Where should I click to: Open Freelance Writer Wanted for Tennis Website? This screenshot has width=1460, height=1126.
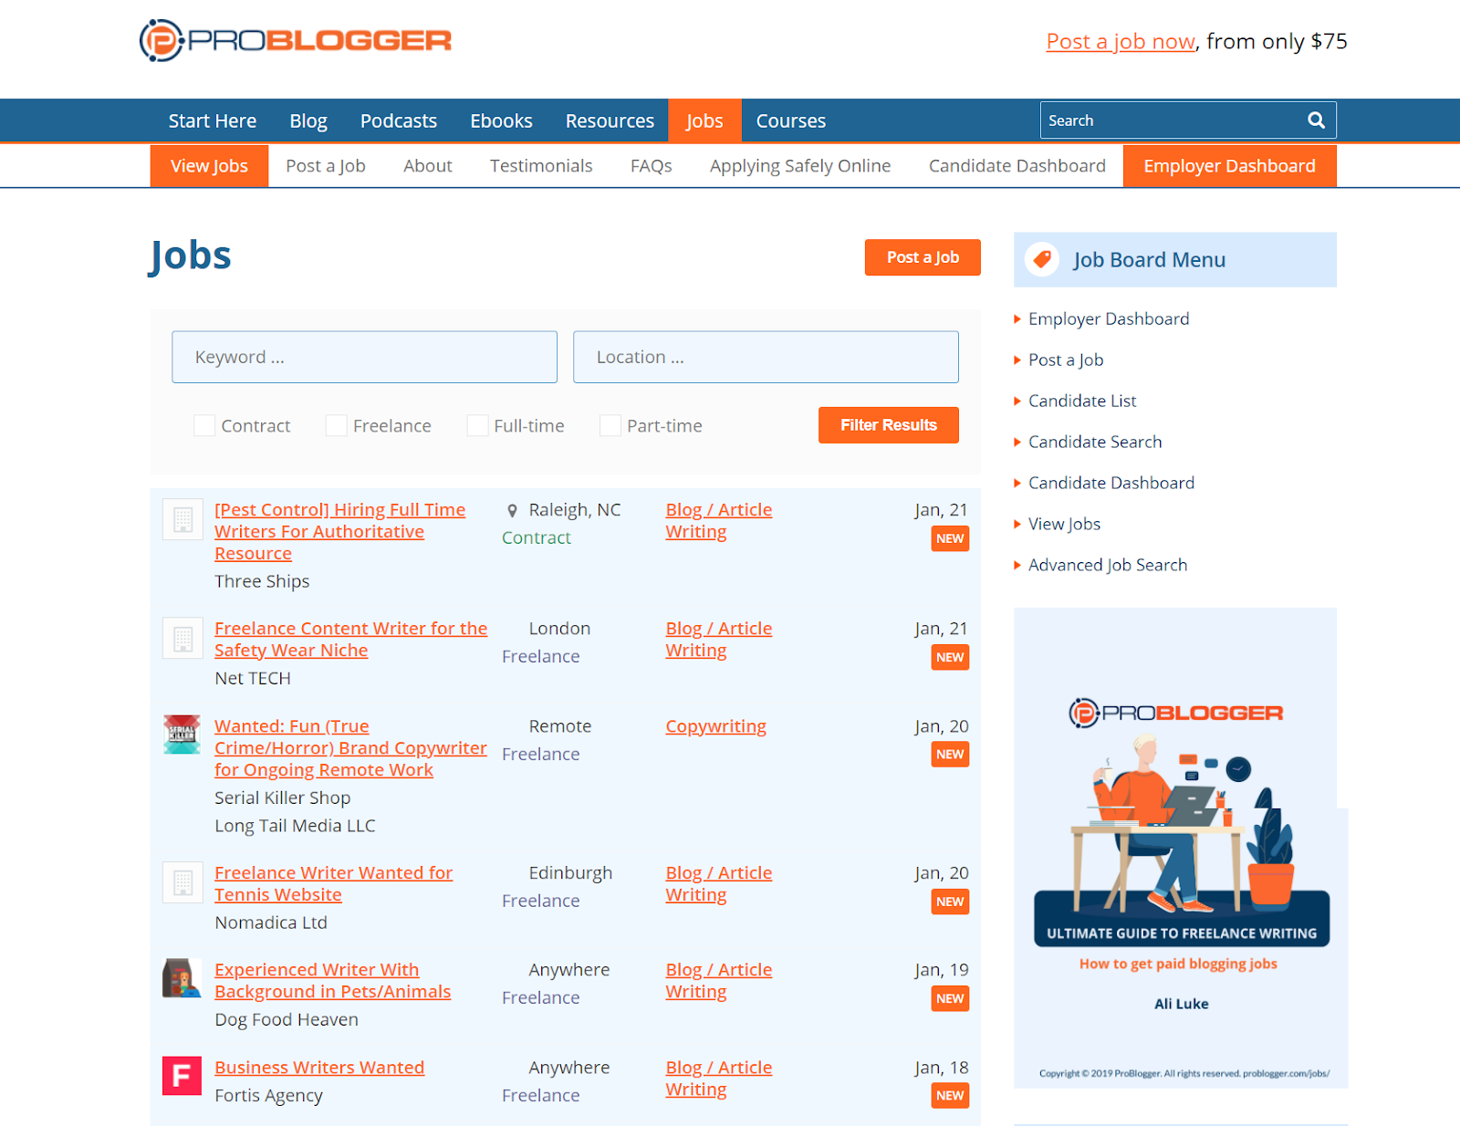tap(333, 884)
